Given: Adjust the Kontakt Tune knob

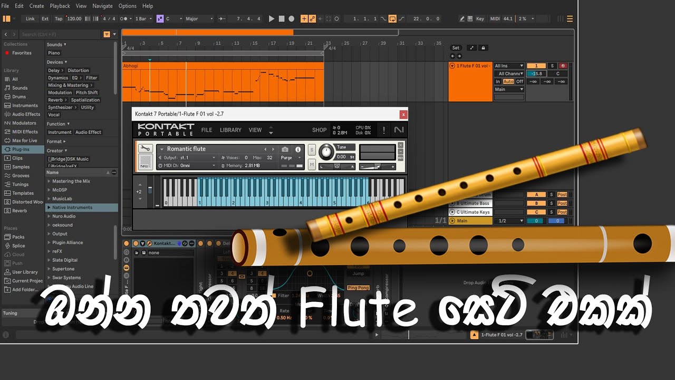Looking at the screenshot, I should click(x=327, y=151).
